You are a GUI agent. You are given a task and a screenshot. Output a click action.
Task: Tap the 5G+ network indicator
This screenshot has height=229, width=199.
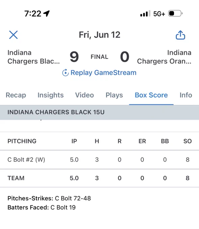click(x=159, y=14)
